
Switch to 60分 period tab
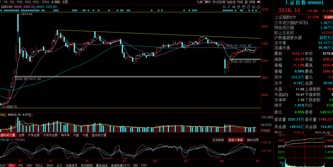tap(36, 2)
